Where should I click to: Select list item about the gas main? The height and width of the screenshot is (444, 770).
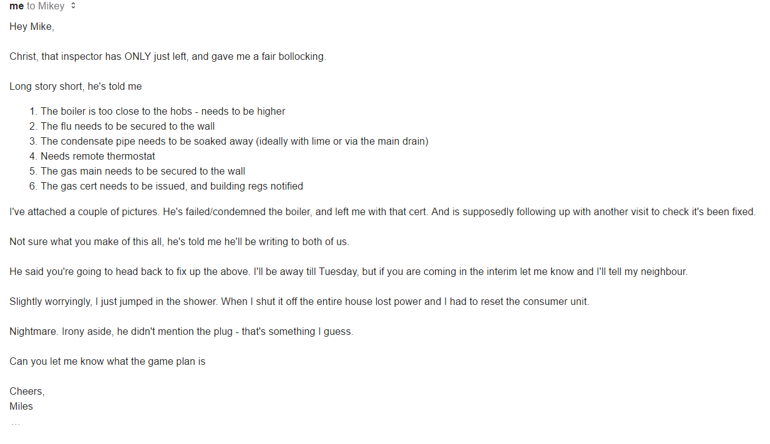click(x=142, y=171)
